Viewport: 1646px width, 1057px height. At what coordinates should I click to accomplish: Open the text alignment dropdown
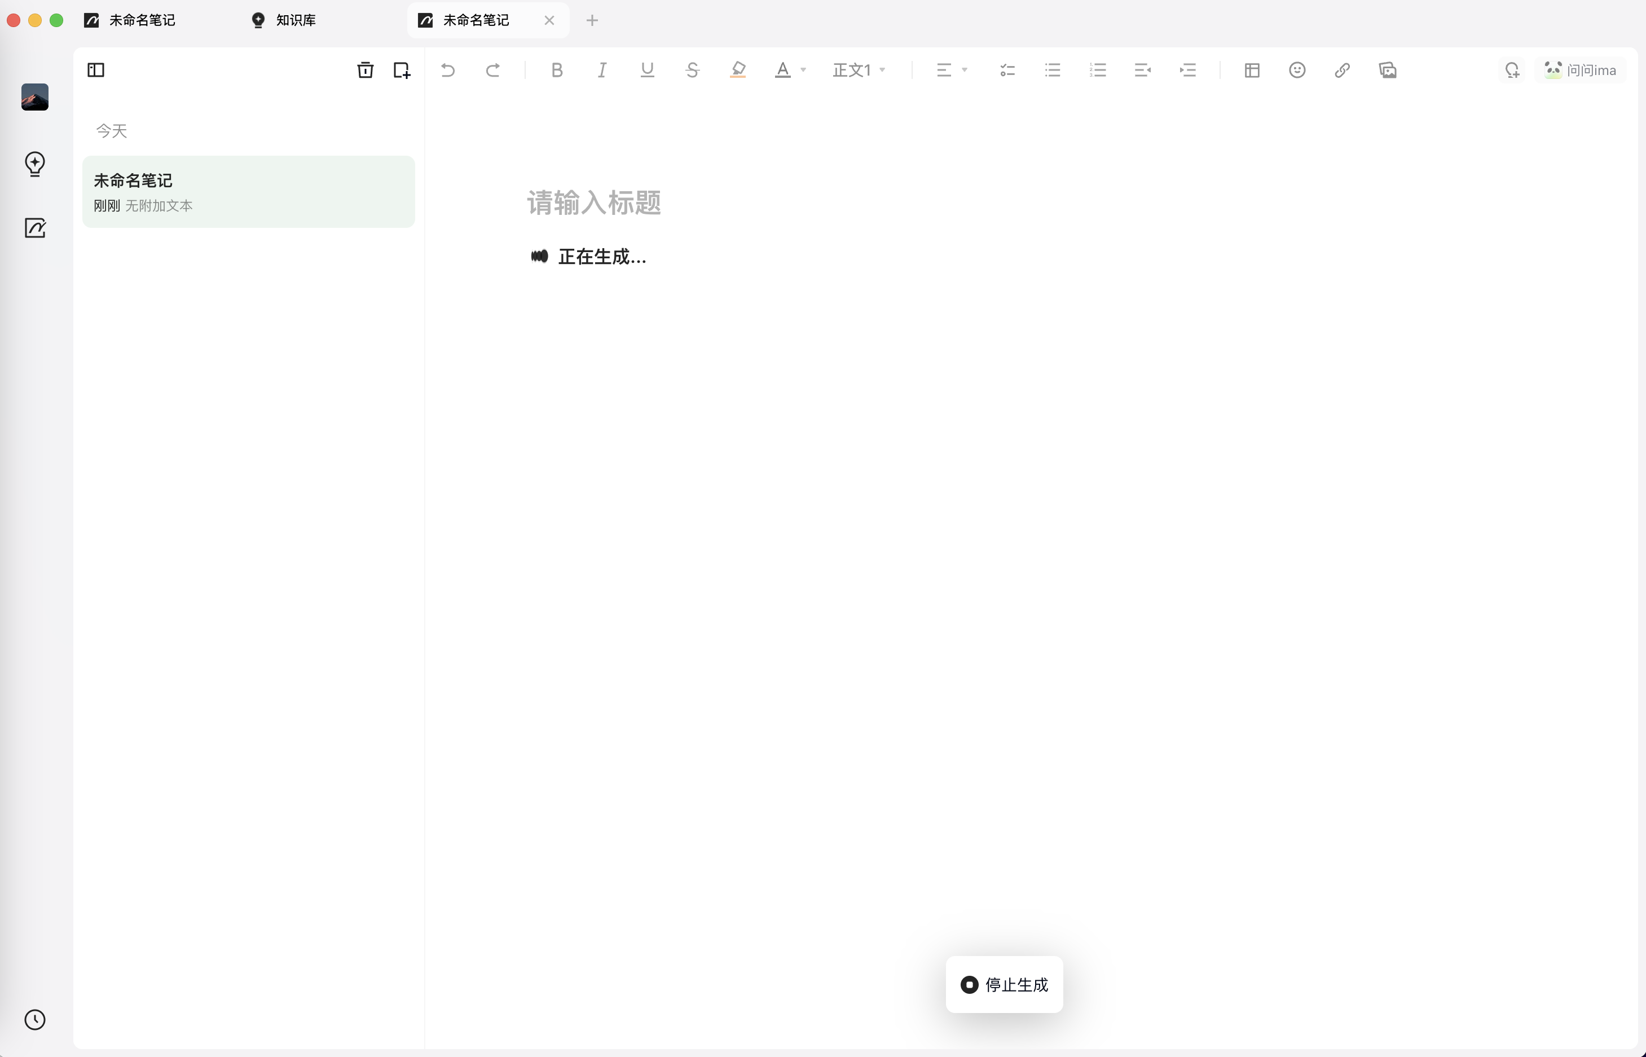click(952, 70)
